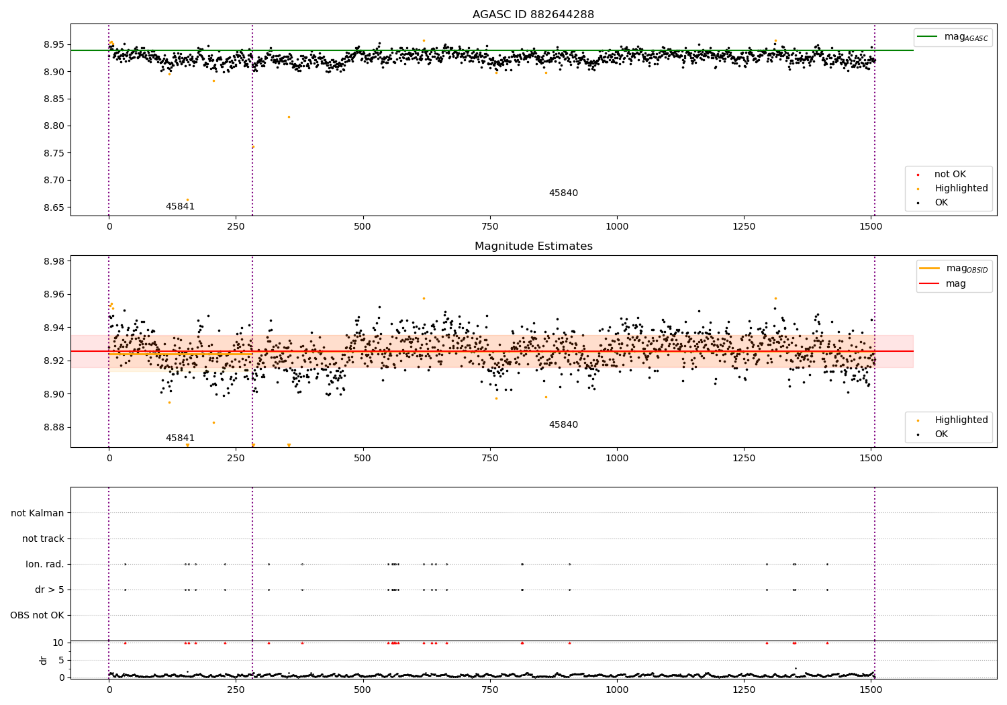
Task: Click the 8.88 tick on middle plot
Action: click(54, 428)
